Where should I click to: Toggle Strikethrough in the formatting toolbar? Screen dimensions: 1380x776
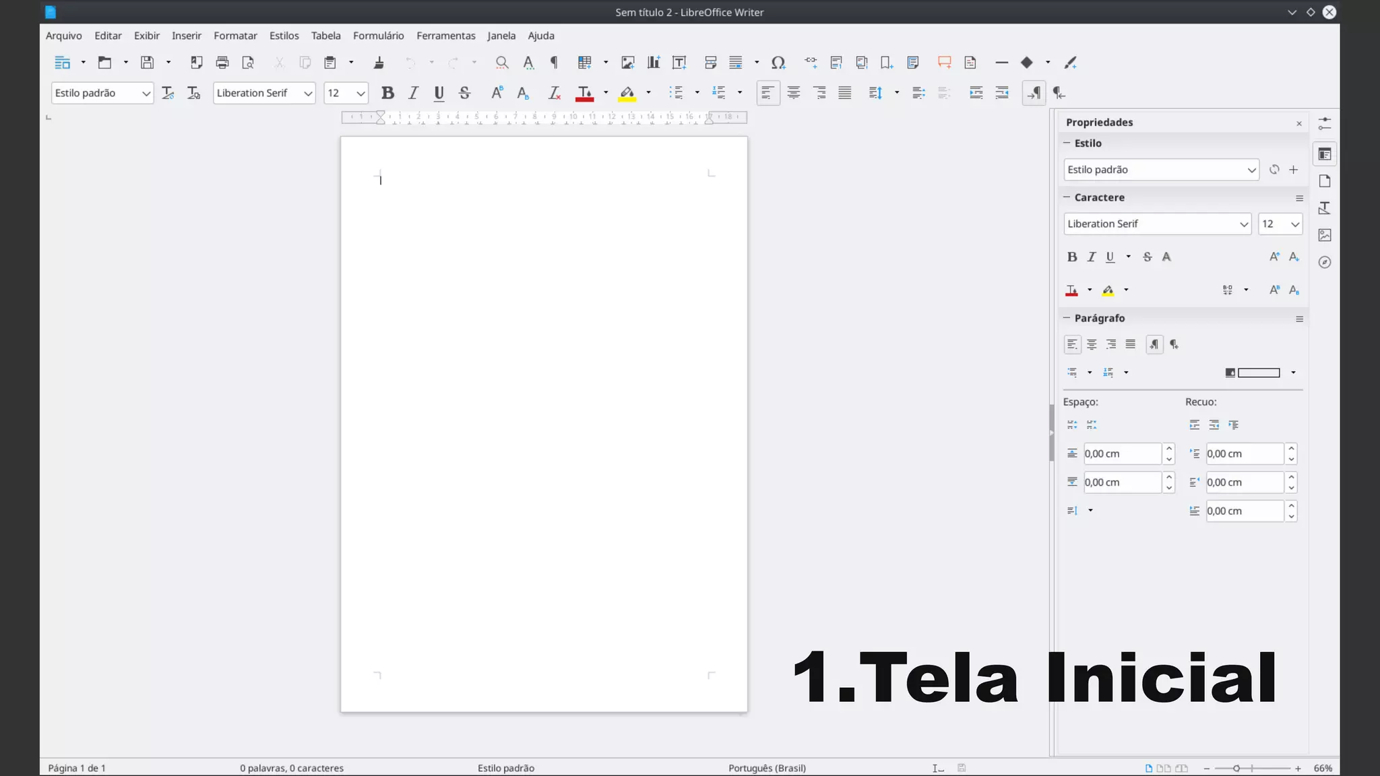464,93
